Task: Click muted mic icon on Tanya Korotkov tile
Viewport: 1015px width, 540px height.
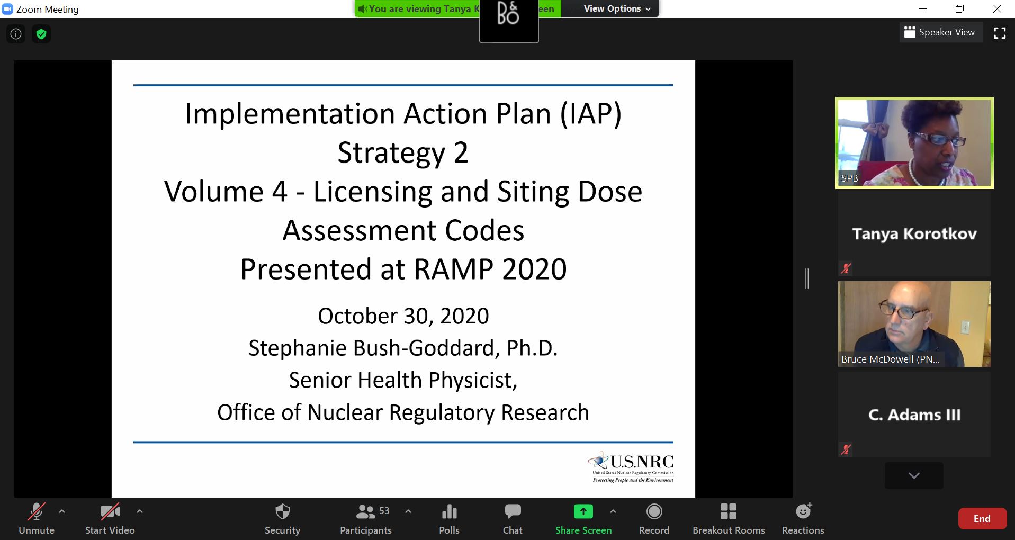Action: tap(846, 268)
